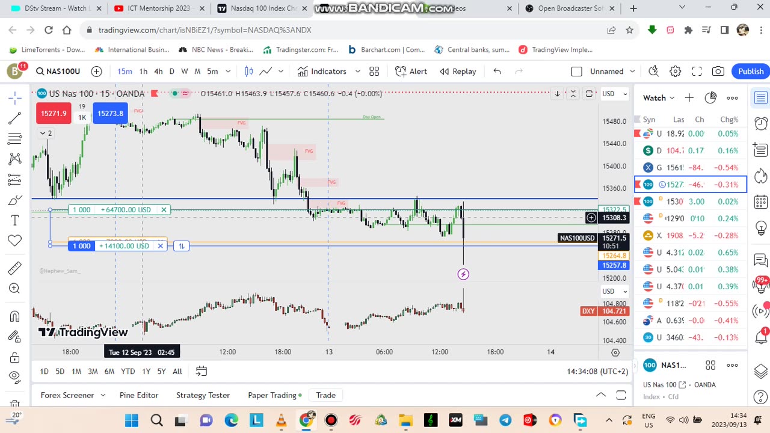
Task: Open the candle chart type selector
Action: click(248, 71)
